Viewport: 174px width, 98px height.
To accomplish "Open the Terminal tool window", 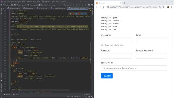I will pos(7,94).
